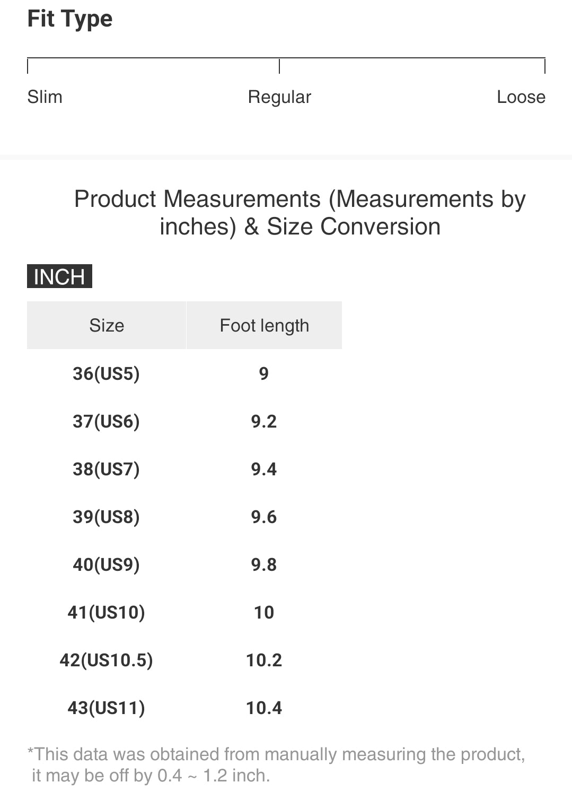Click the 9.6 foot length value

click(x=264, y=517)
